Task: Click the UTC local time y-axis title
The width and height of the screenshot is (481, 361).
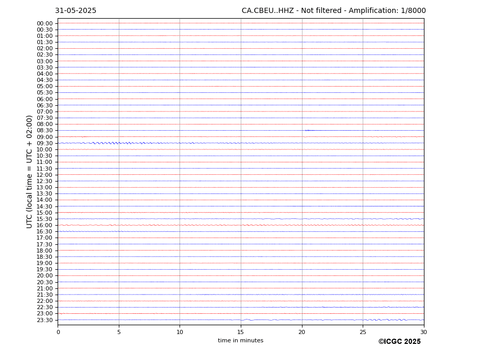Action: tap(29, 172)
